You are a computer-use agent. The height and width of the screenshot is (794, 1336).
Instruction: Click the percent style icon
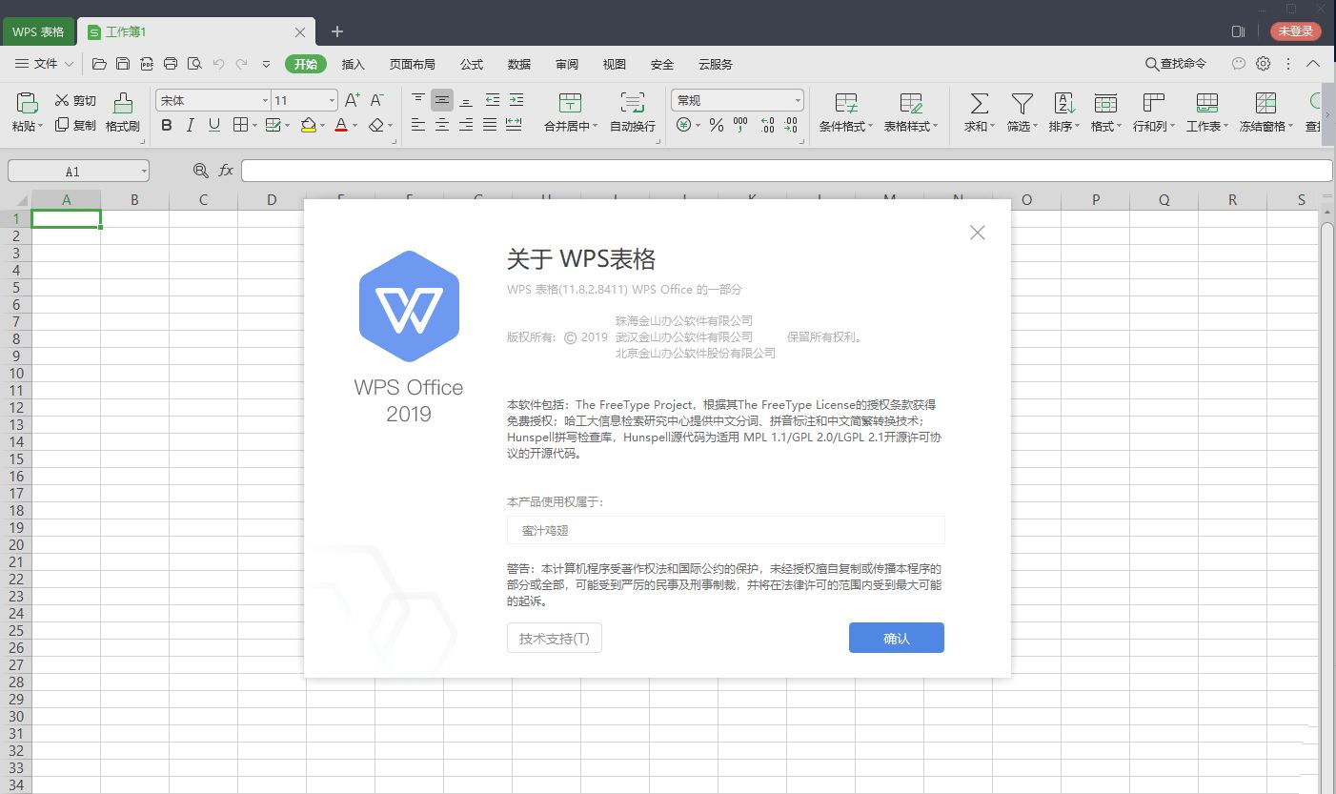[x=717, y=125]
